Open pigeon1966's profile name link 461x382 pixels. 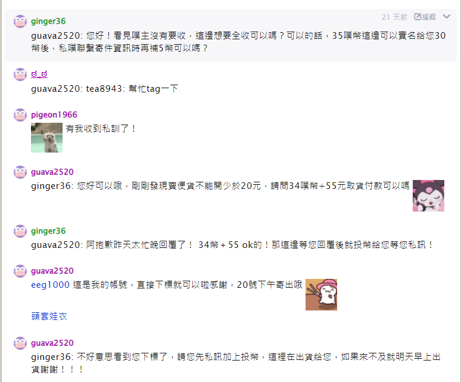tap(54, 114)
